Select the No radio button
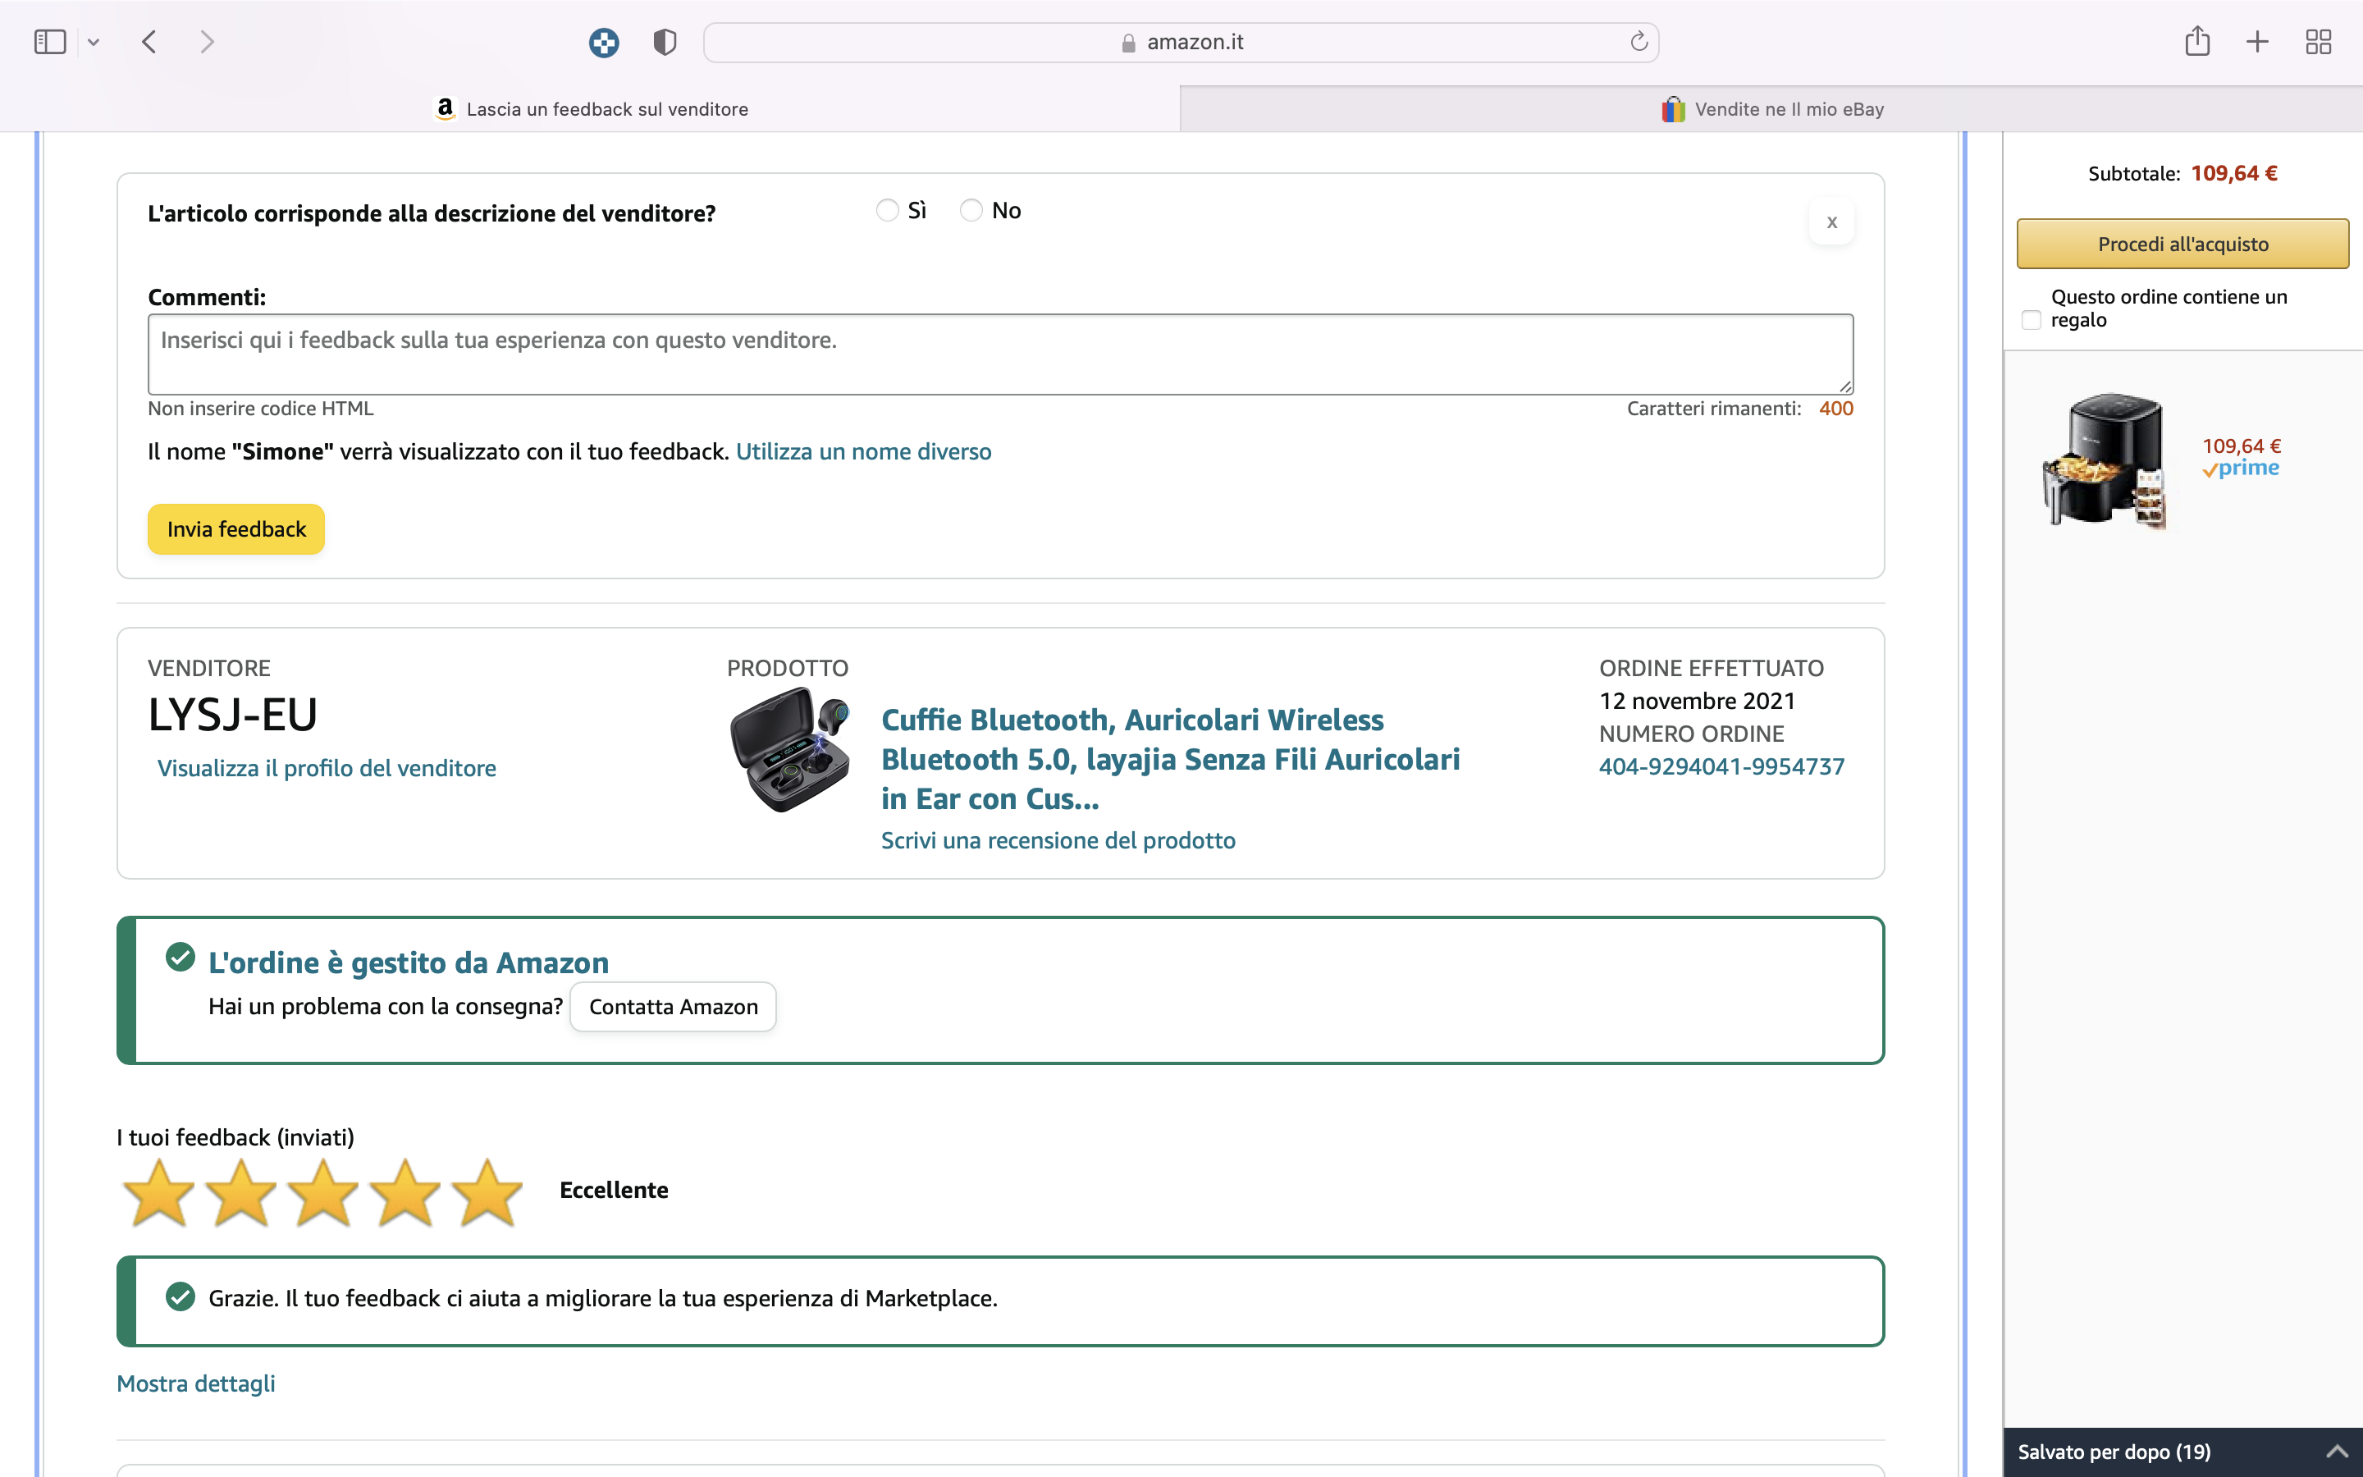This screenshot has width=2363, height=1477. pyautogui.click(x=971, y=211)
